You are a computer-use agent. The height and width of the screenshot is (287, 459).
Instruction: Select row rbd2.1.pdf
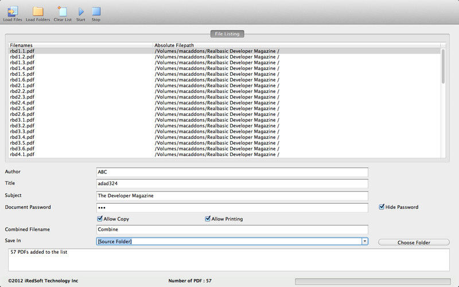pos(224,86)
